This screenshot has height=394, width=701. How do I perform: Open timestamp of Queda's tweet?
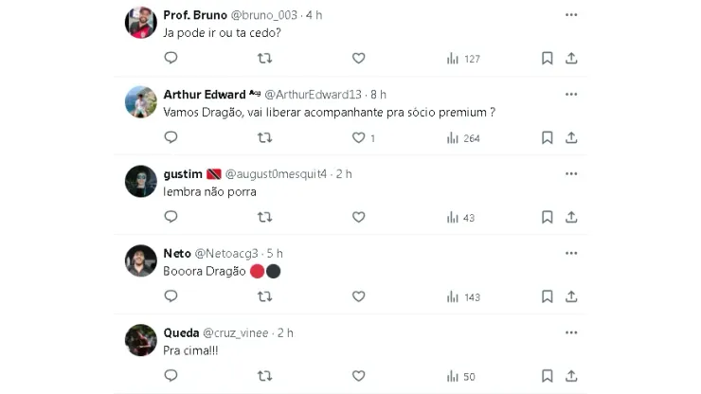click(285, 333)
